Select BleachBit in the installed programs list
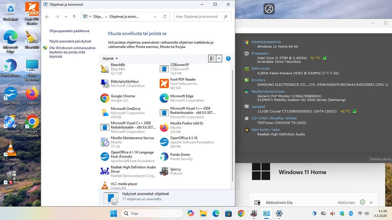This screenshot has width=392, height=220. (128, 69)
